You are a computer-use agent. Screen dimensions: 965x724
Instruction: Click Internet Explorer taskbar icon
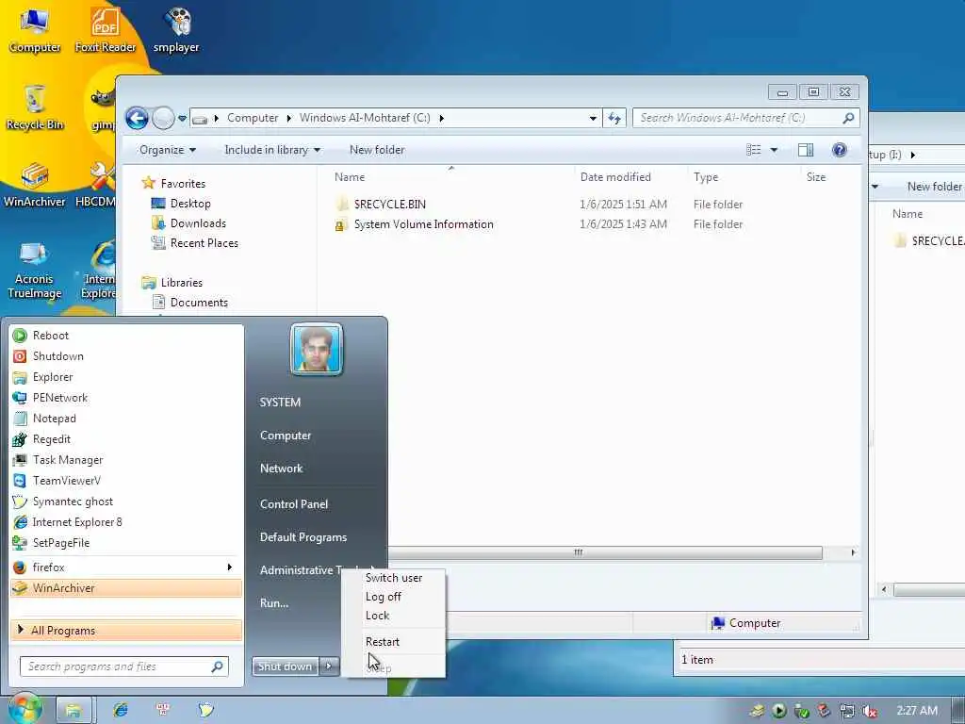click(120, 710)
